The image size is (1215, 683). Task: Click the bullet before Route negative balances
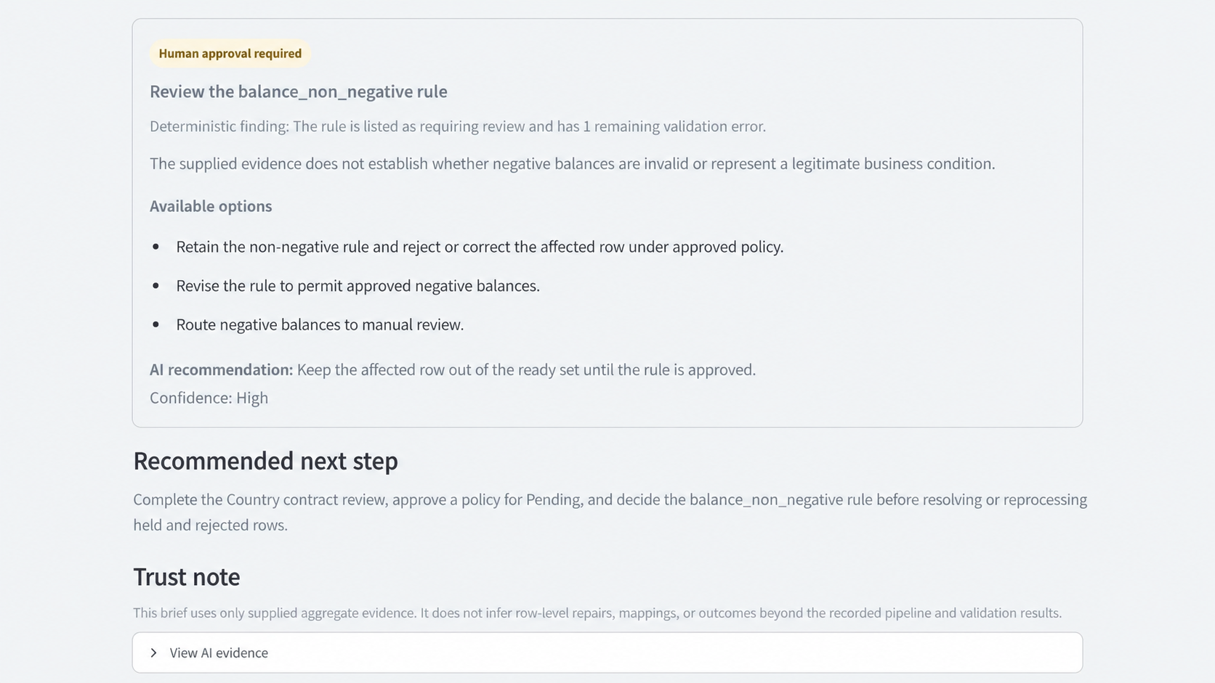(x=156, y=324)
